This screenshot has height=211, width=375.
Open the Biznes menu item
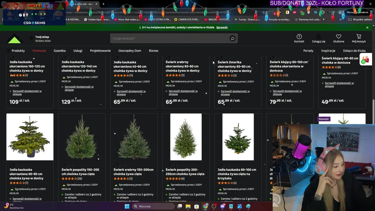click(154, 51)
